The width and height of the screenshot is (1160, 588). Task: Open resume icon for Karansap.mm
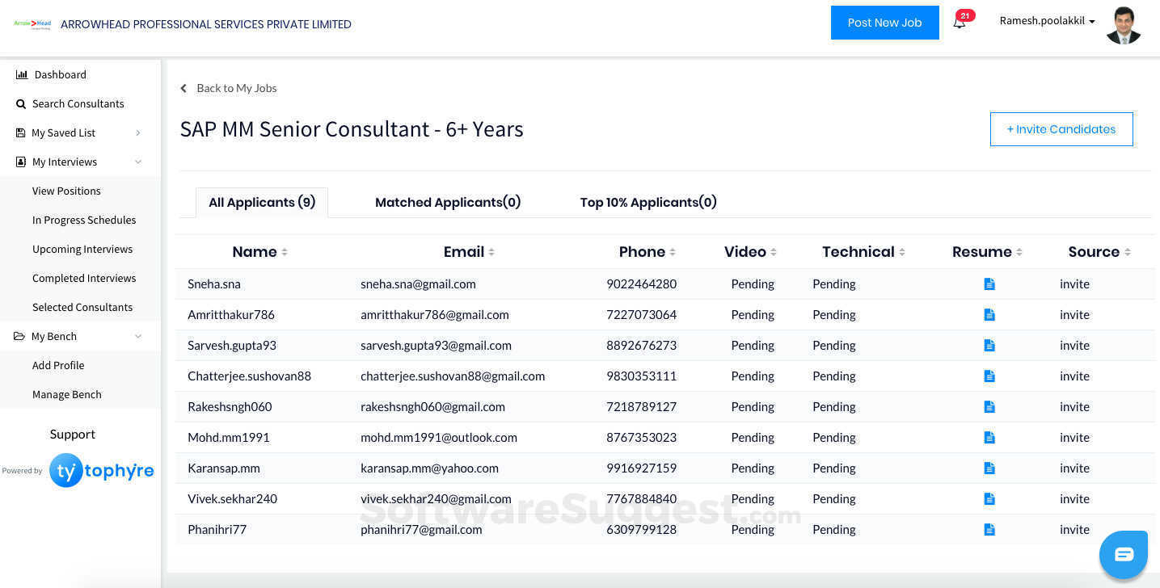pos(989,468)
